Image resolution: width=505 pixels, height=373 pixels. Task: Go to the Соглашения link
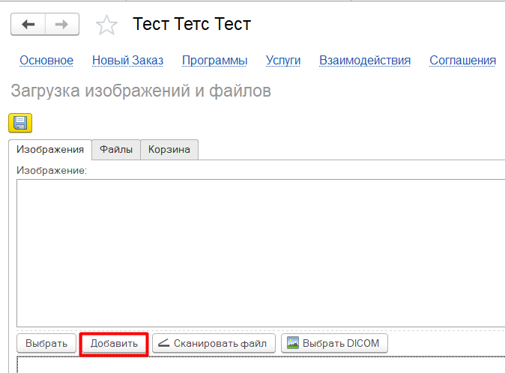click(x=462, y=61)
